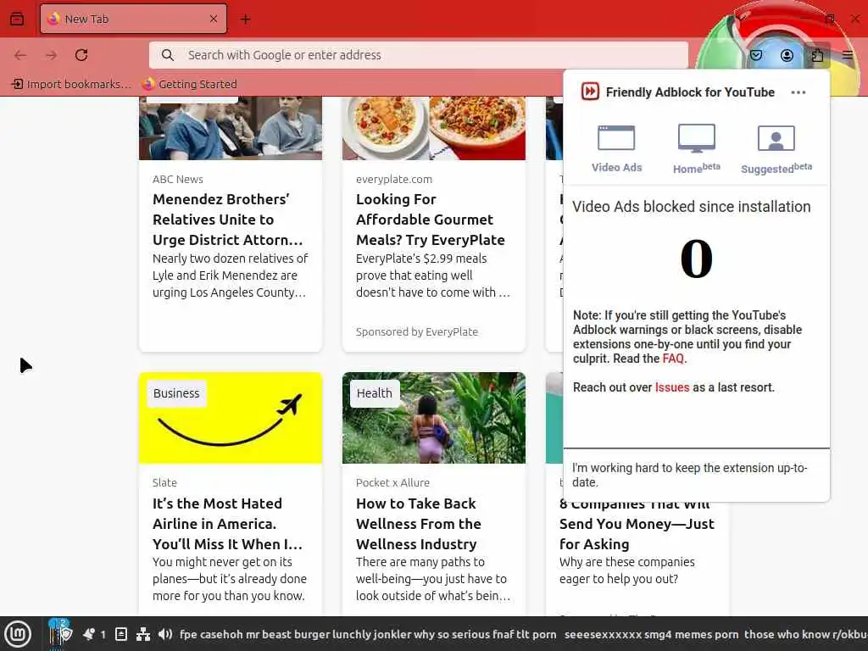Click I'm working hard to keep extension text

tap(690, 475)
